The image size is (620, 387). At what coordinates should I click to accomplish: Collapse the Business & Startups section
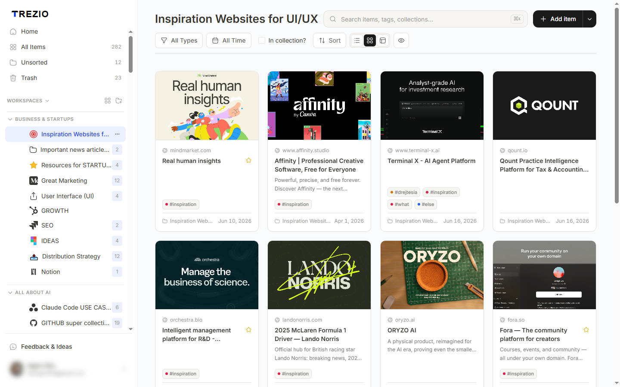coord(10,119)
